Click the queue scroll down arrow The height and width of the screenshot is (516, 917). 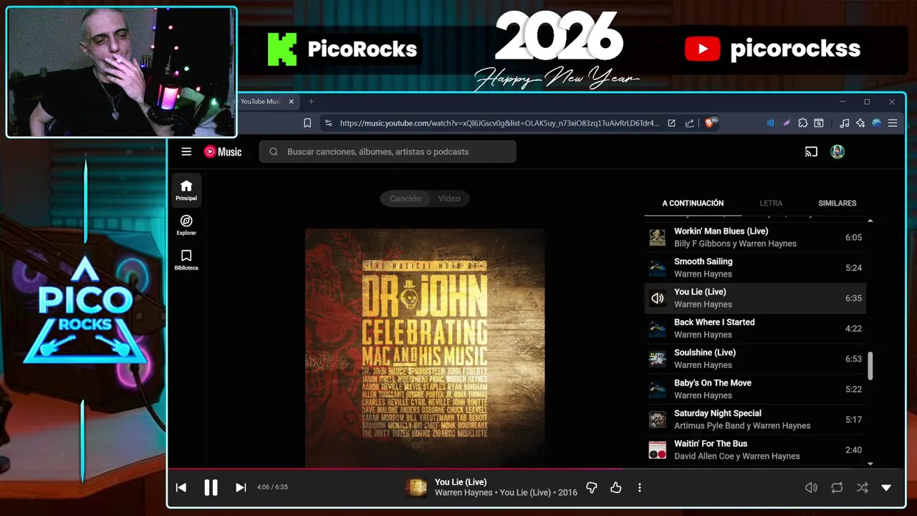870,464
